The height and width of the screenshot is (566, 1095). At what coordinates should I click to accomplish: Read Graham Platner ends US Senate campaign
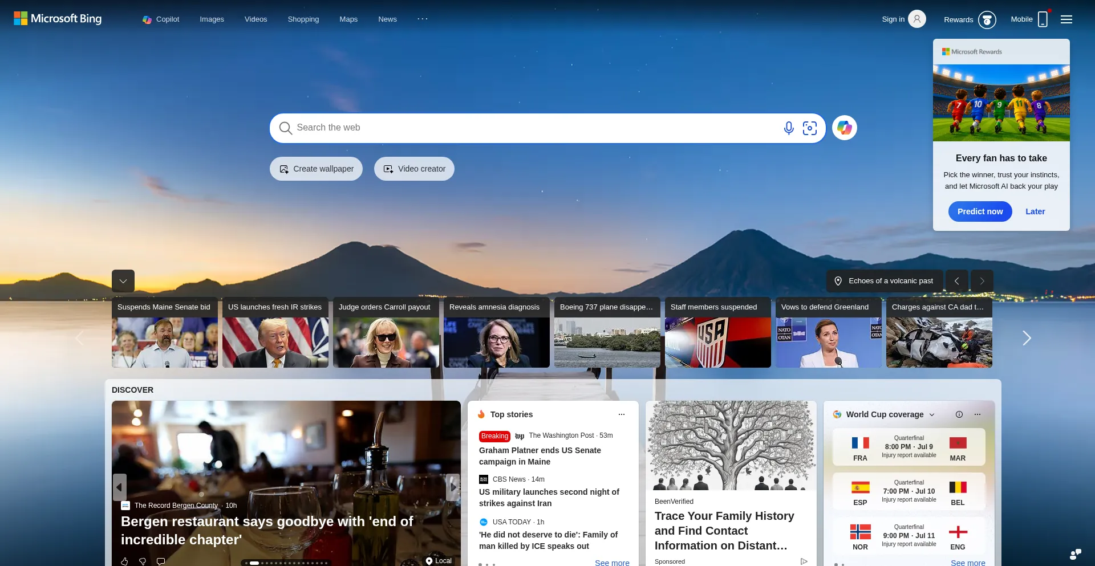coord(540,456)
